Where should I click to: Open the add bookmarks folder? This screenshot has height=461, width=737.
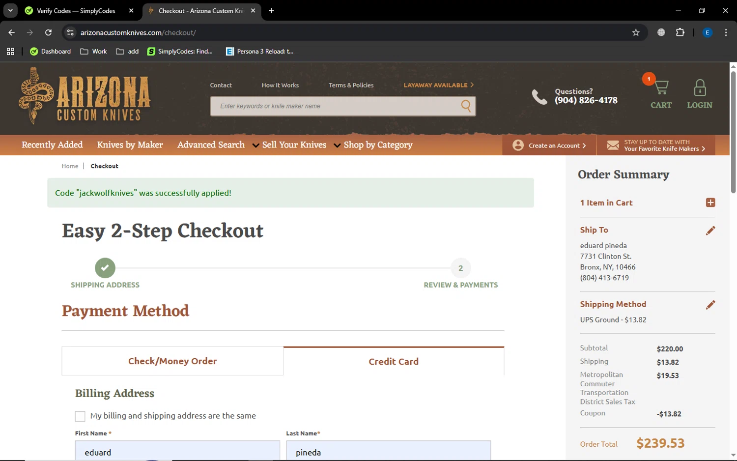(127, 51)
